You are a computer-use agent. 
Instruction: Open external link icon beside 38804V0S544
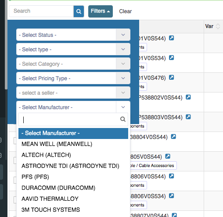point(173,137)
